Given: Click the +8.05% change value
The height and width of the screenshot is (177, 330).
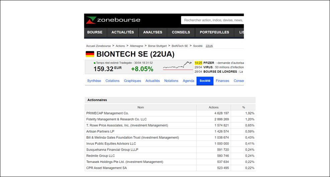Looking at the screenshot, I should click(x=142, y=69).
